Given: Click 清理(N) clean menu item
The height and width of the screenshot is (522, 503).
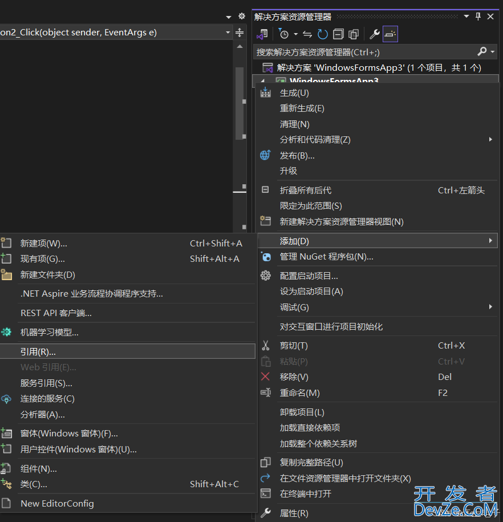Looking at the screenshot, I should coord(378,124).
